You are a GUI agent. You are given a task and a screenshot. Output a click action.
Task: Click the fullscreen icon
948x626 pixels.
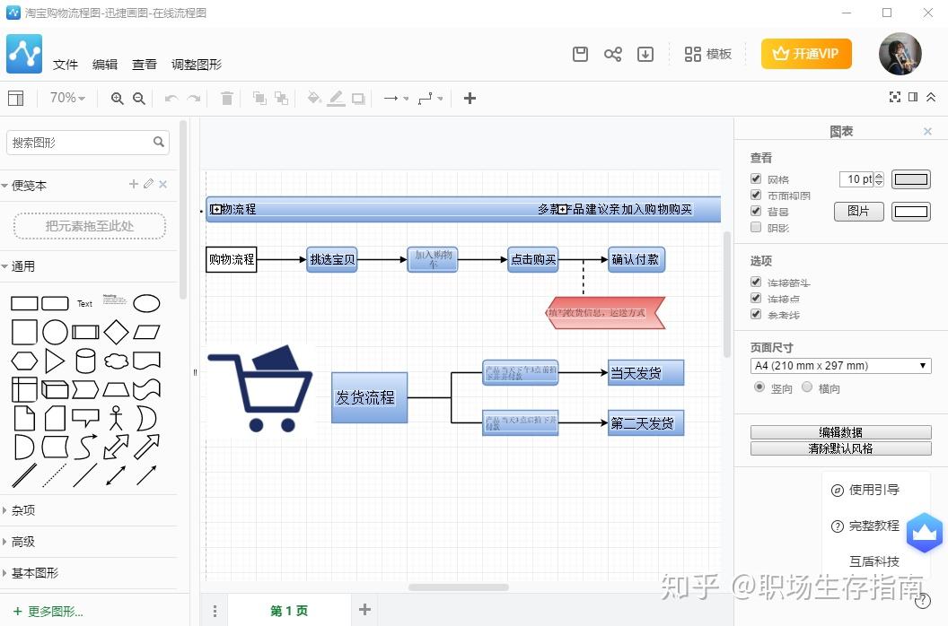coord(895,97)
